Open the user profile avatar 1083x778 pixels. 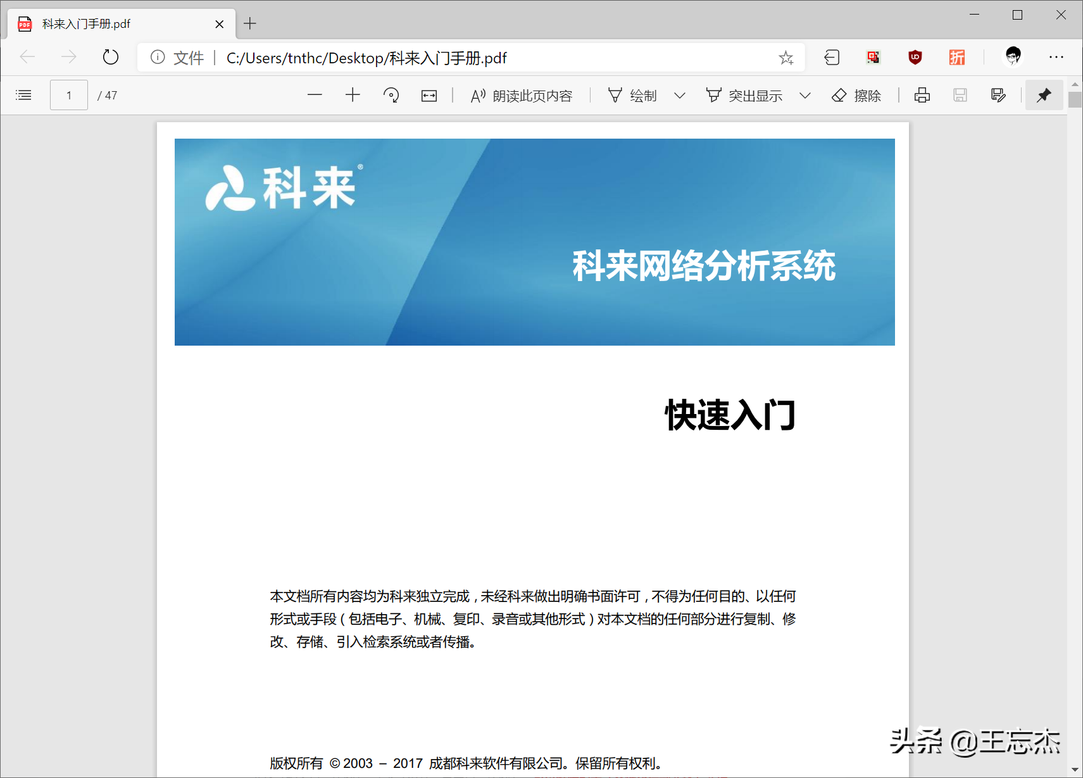1013,56
